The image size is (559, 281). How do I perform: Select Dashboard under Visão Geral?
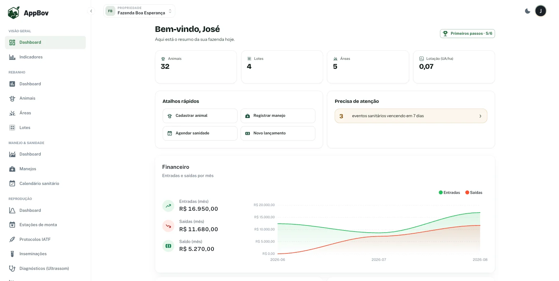click(x=45, y=42)
